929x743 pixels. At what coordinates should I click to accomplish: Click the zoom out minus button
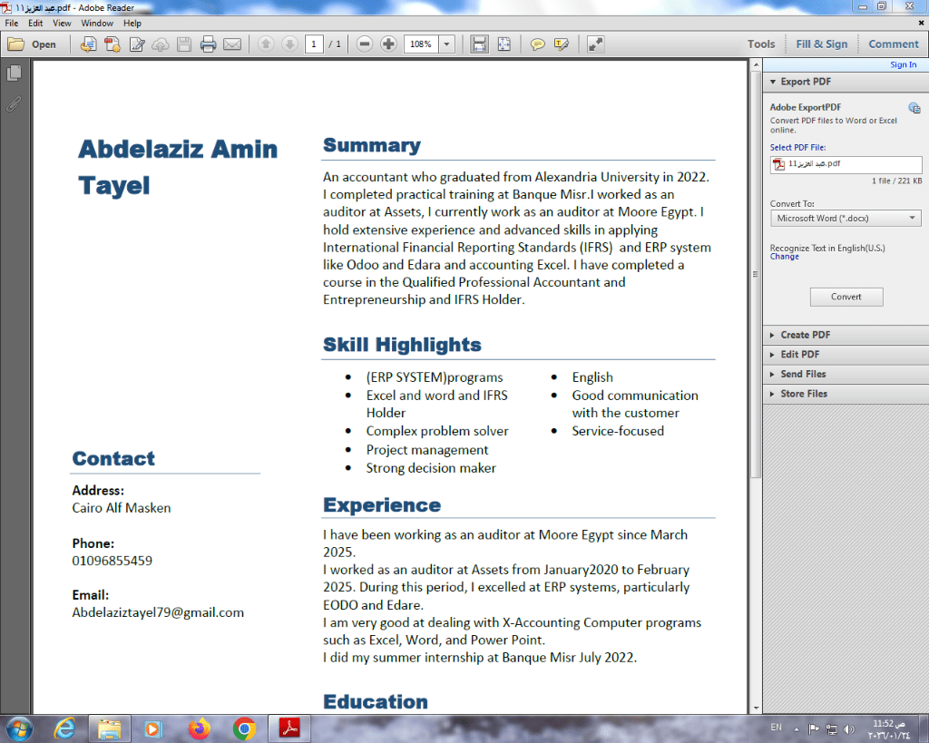tap(365, 44)
